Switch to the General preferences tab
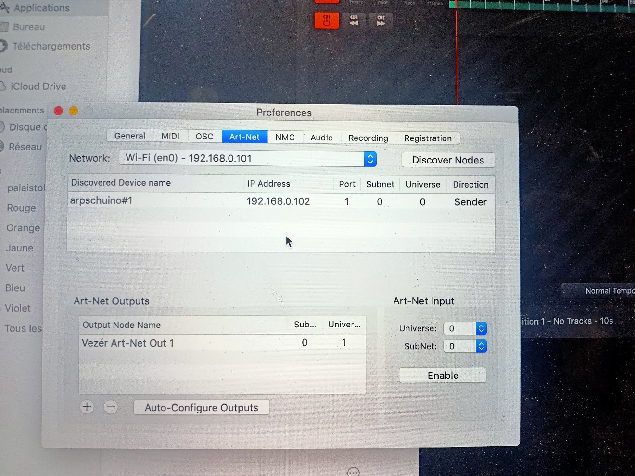Screen dimensions: 635x476 (130, 136)
